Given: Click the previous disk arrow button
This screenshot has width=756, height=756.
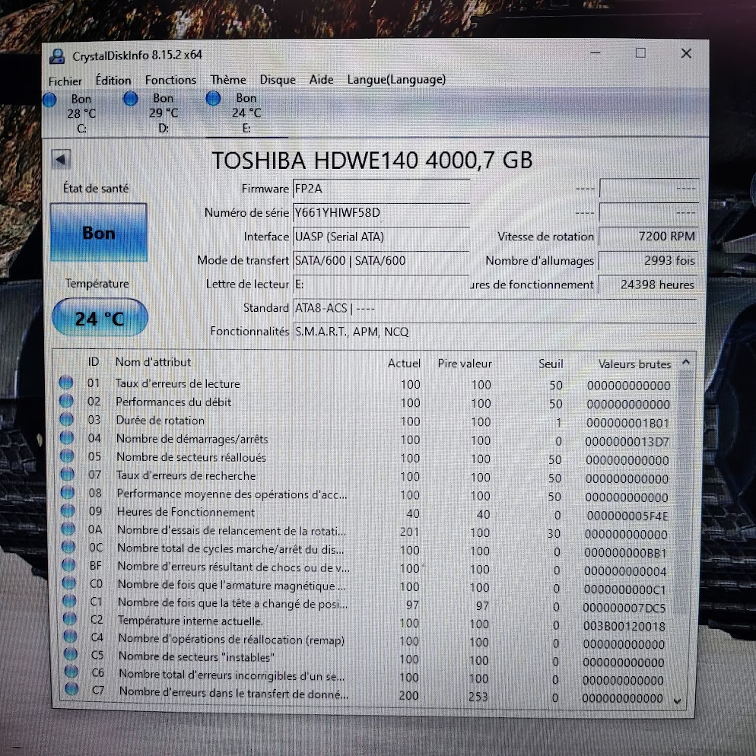Looking at the screenshot, I should 62,159.
